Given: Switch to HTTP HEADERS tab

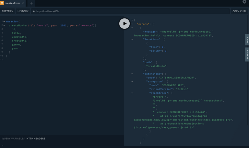Looking at the screenshot, I should click(x=36, y=139).
